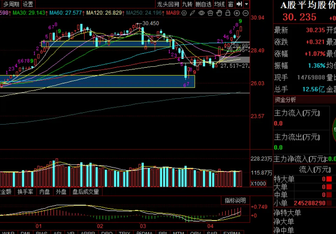Click the 23.57 price axis value
The width and height of the screenshot is (336, 234).
(258, 116)
